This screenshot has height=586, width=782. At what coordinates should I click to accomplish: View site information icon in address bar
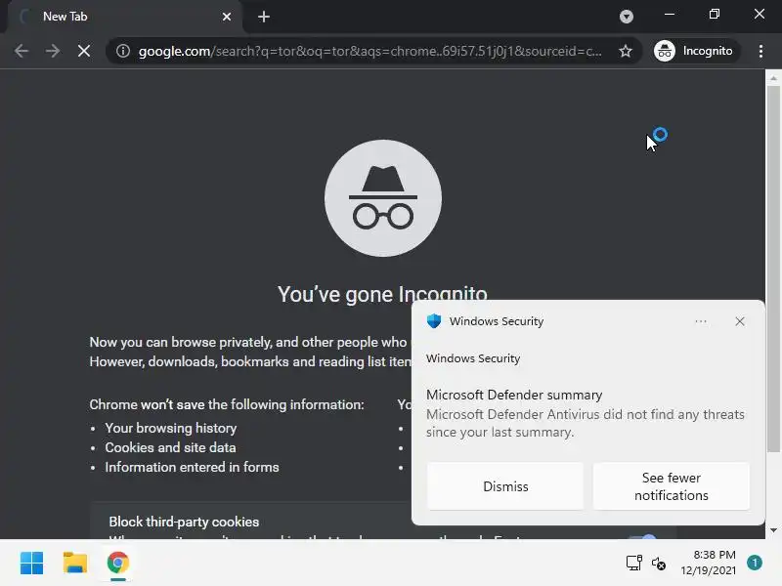coord(123,51)
